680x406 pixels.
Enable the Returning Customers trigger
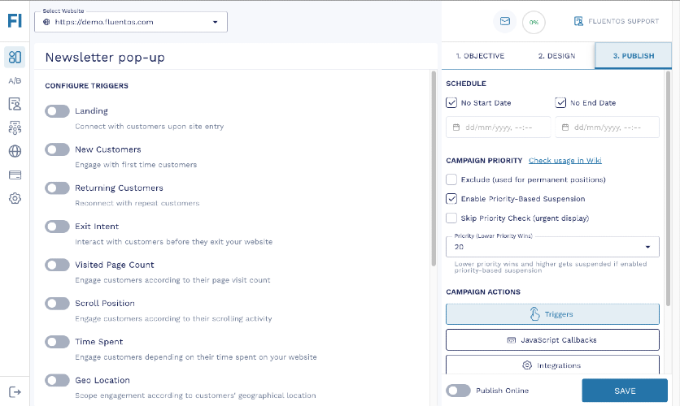coord(57,188)
